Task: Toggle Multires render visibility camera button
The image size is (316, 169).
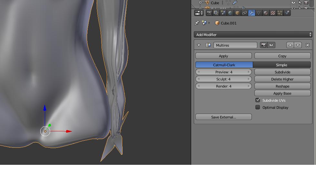Action: pos(263,45)
